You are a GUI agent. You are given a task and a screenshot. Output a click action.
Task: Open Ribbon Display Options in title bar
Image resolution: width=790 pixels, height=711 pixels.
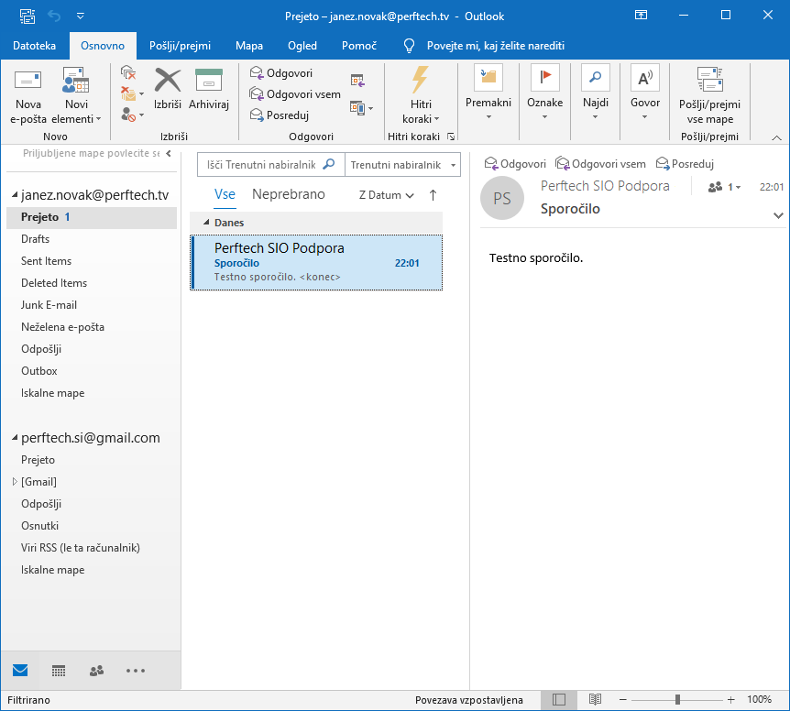coord(641,15)
